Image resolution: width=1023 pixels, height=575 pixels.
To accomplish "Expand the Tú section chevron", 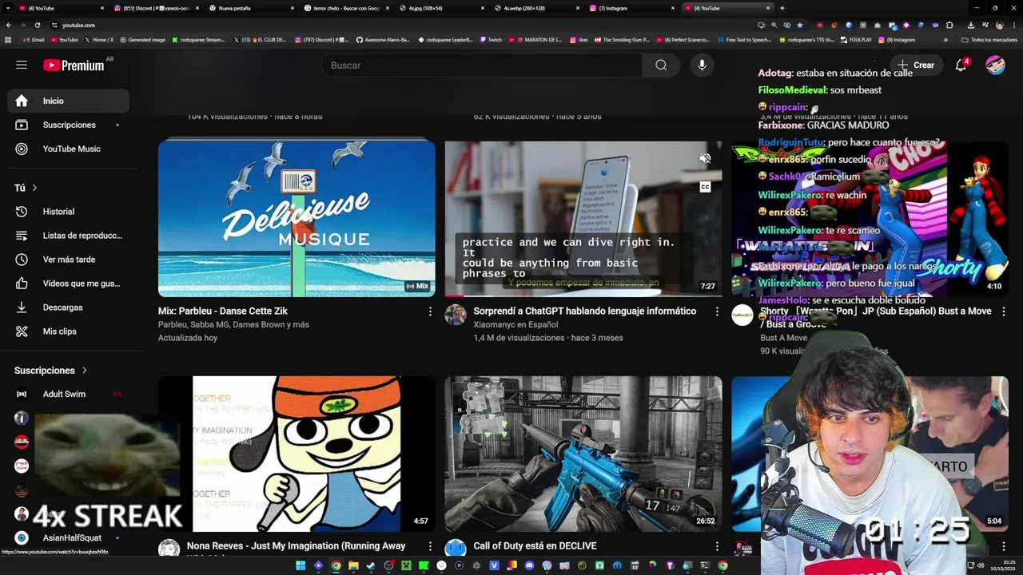I will click(x=34, y=188).
